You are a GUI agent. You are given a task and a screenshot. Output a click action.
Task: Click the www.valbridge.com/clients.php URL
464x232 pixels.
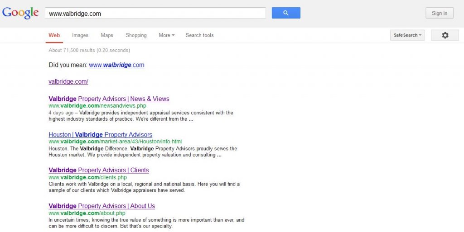click(x=87, y=177)
